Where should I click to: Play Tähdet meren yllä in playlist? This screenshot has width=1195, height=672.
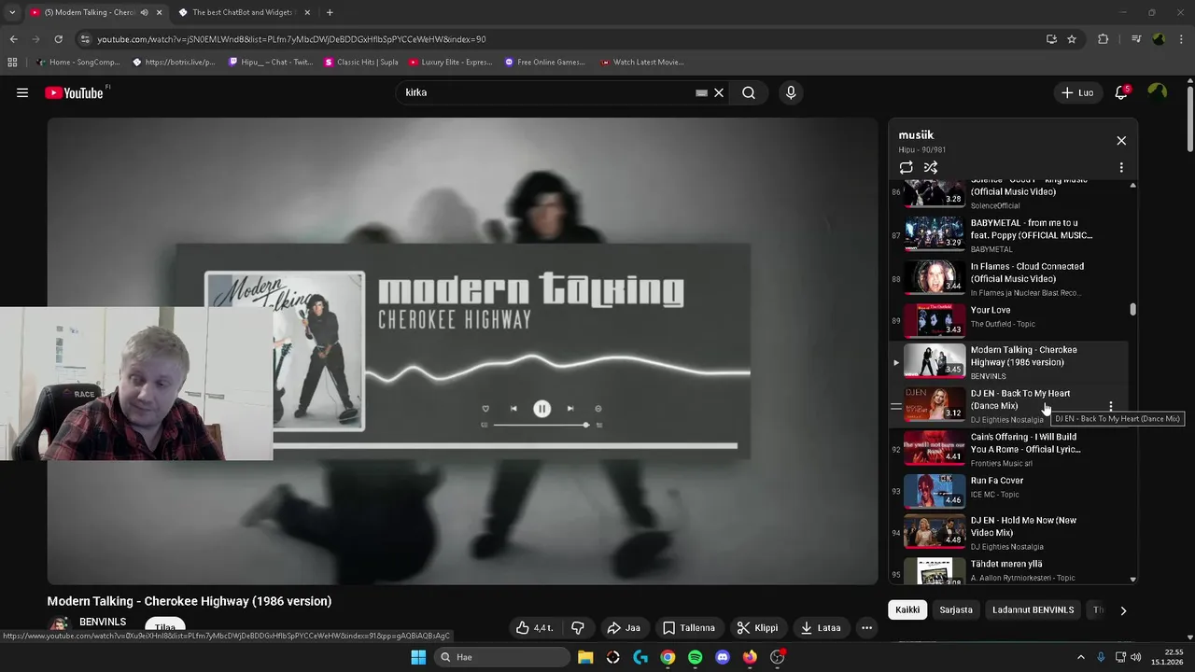pos(1010,569)
